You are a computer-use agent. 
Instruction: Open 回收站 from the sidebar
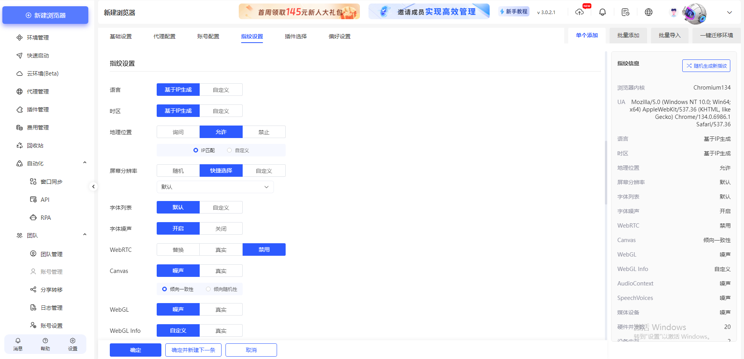[36, 145]
